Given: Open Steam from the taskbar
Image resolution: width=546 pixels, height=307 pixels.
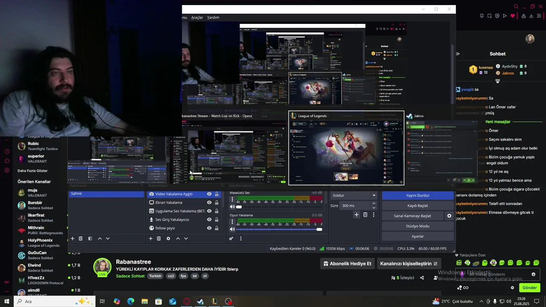Looking at the screenshot, I should click(x=200, y=301).
